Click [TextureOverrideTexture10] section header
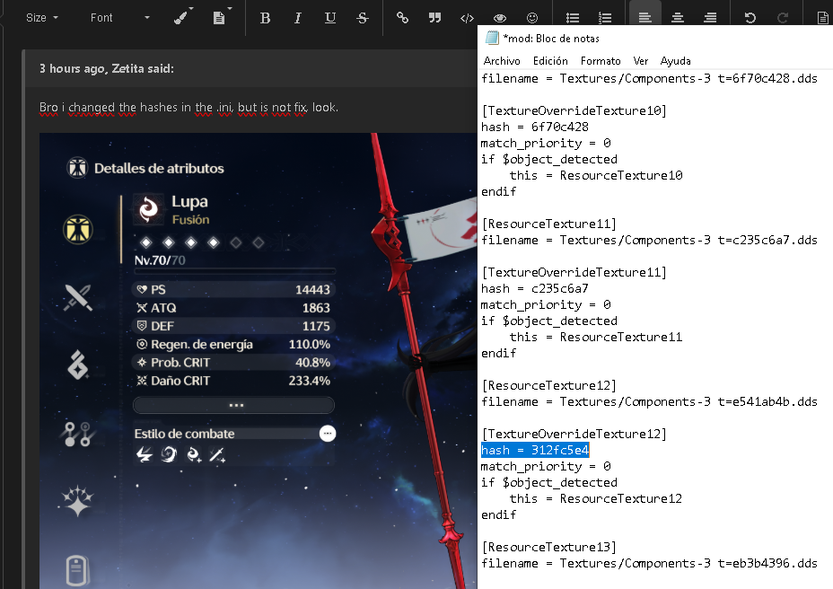 point(574,110)
